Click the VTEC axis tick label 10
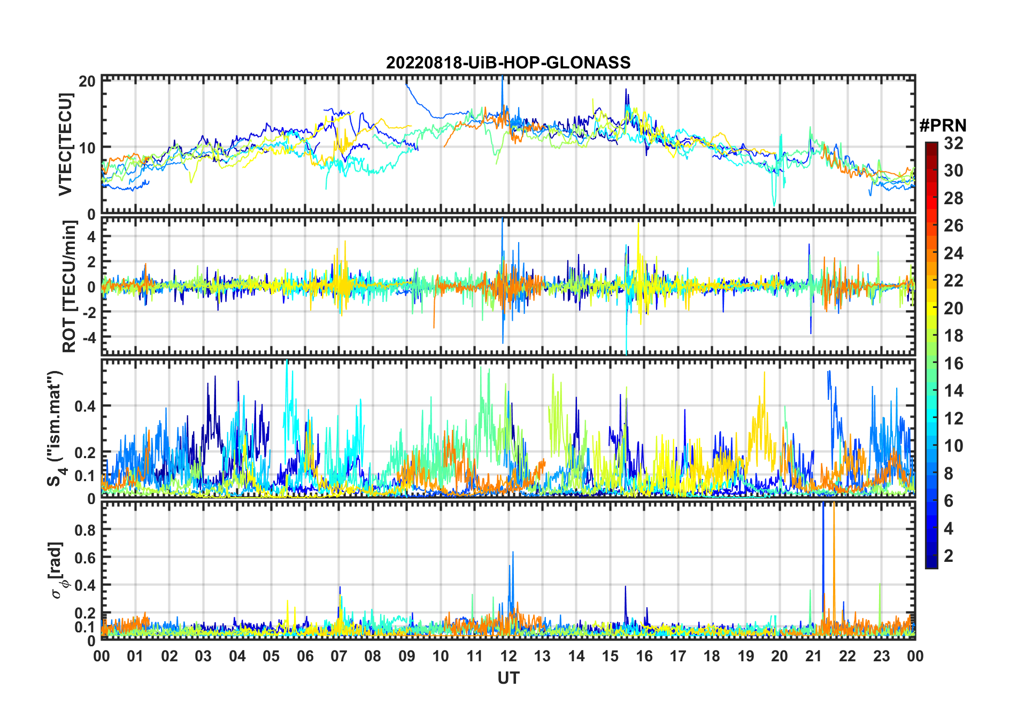 [87, 148]
